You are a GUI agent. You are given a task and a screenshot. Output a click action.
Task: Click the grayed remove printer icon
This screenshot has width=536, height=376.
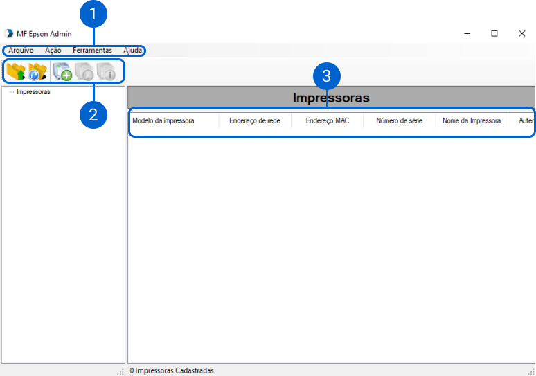coord(84,71)
